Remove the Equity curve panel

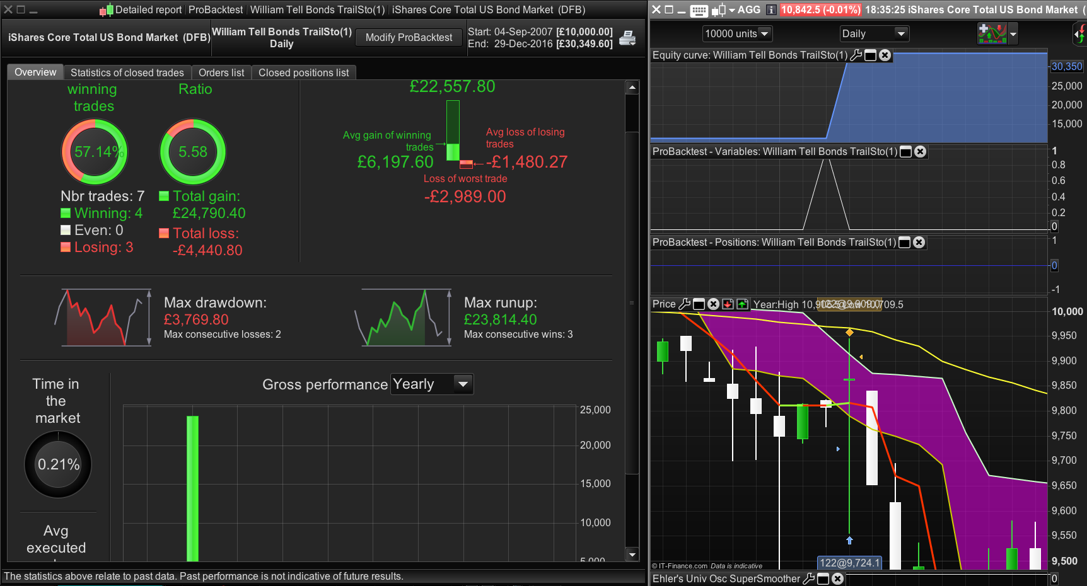point(885,55)
